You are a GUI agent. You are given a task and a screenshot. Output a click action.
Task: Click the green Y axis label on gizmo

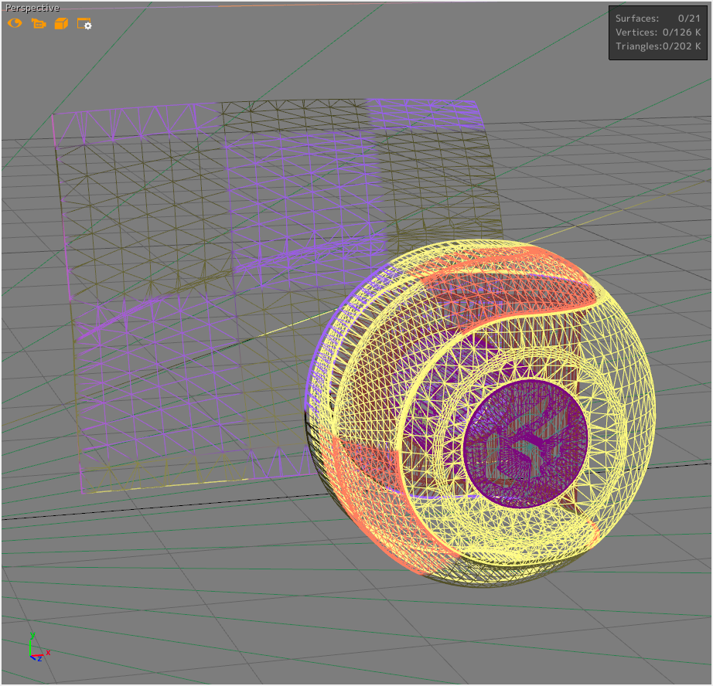(32, 633)
